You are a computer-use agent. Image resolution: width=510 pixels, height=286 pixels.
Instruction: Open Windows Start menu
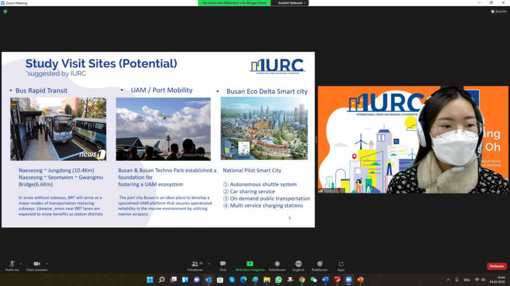[x=150, y=280]
